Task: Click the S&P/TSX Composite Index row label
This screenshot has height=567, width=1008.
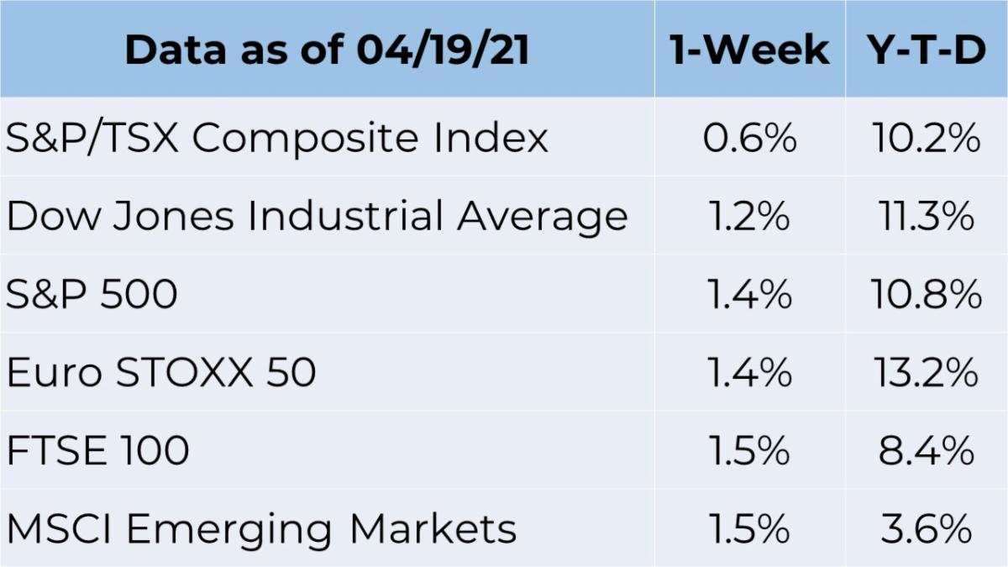Action: point(277,138)
